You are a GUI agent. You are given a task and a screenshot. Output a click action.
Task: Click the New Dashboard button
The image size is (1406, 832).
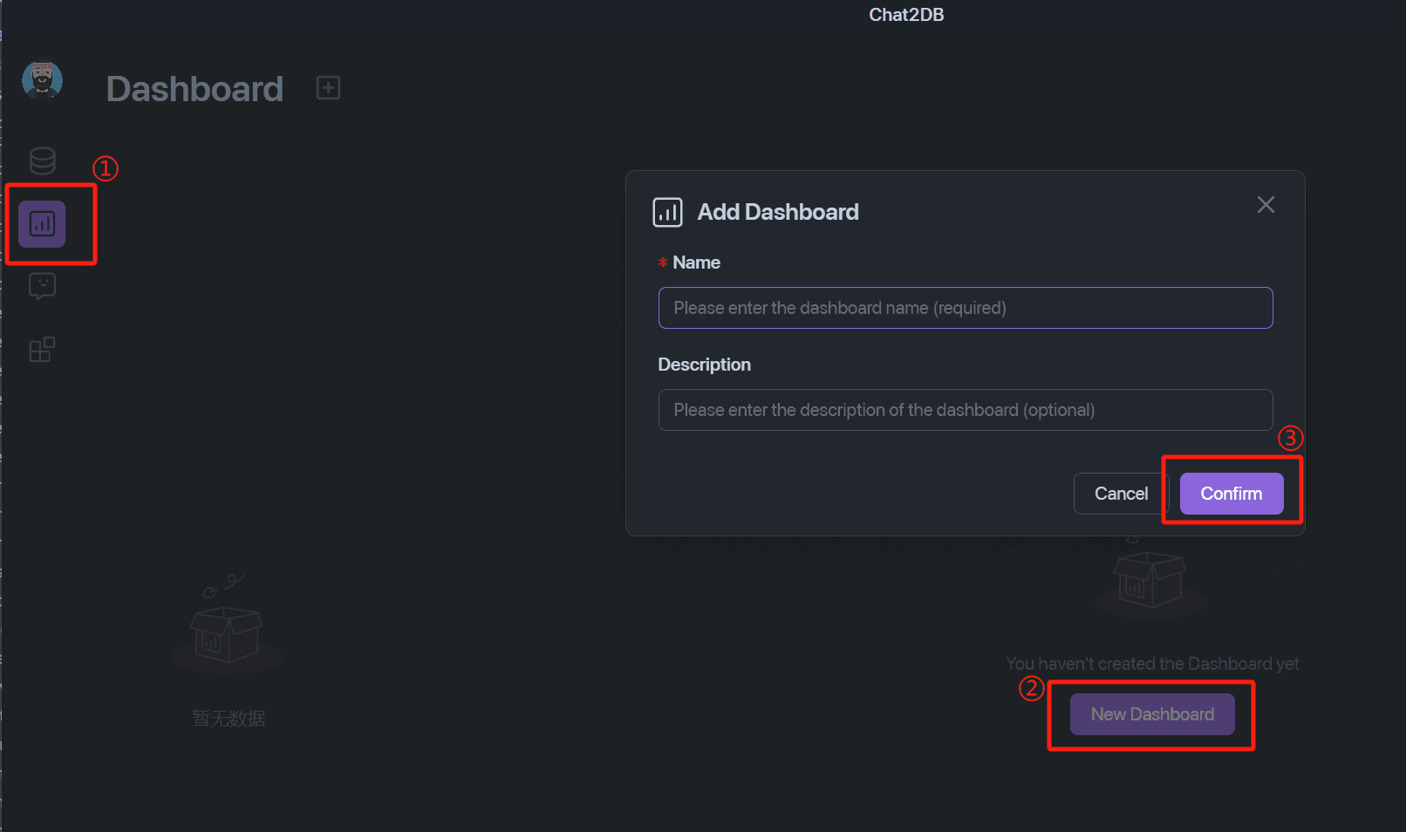click(1152, 714)
